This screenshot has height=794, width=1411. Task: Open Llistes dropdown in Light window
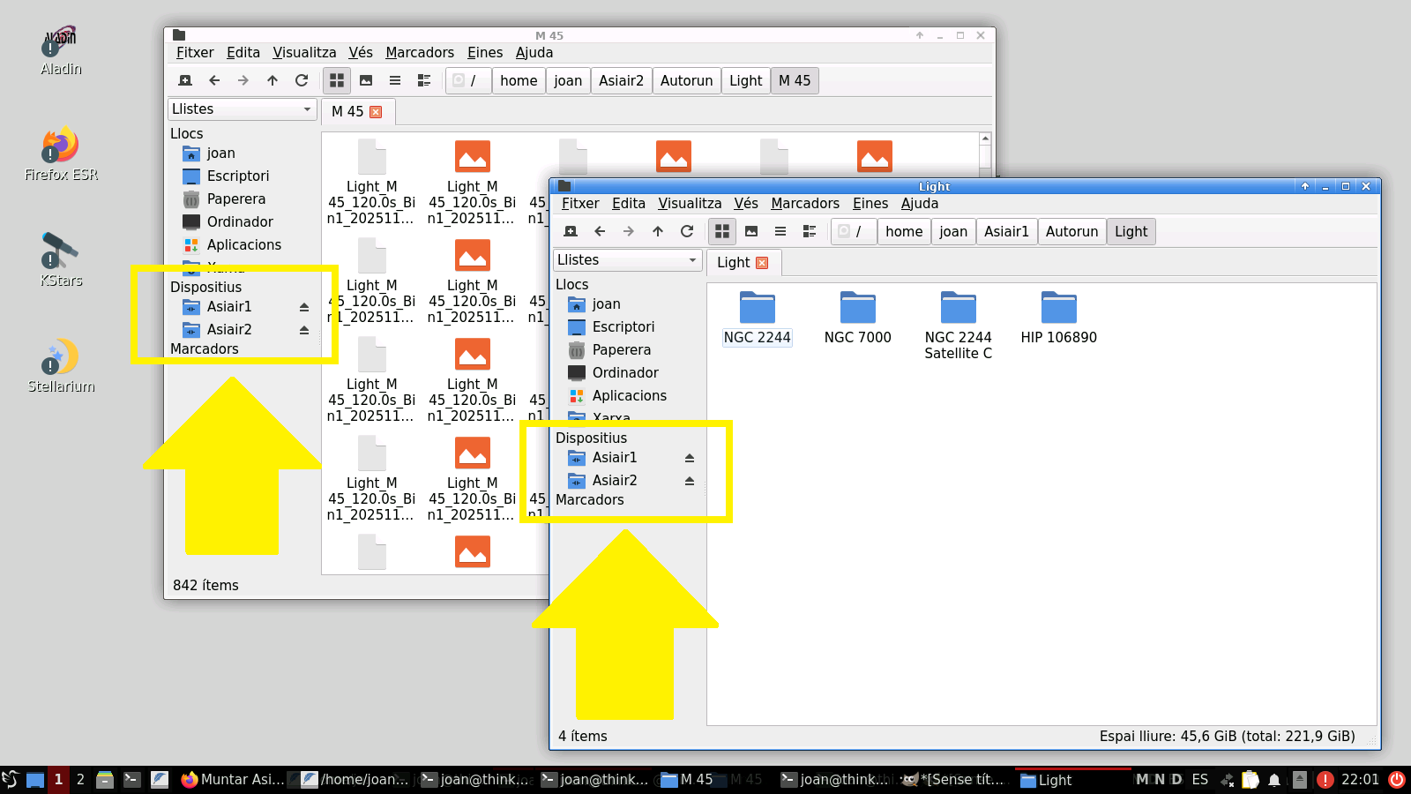point(627,260)
